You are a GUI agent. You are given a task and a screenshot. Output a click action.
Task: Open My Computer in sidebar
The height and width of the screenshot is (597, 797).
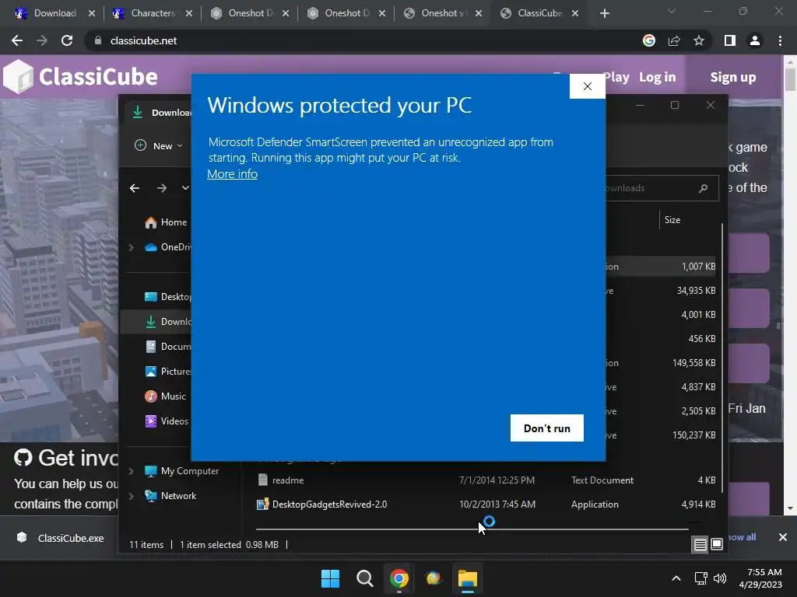(181, 471)
